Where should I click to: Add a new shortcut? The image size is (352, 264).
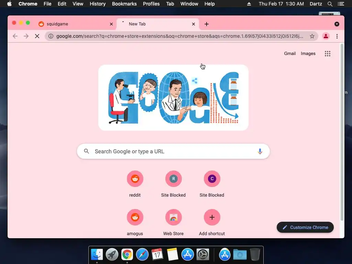click(x=212, y=223)
